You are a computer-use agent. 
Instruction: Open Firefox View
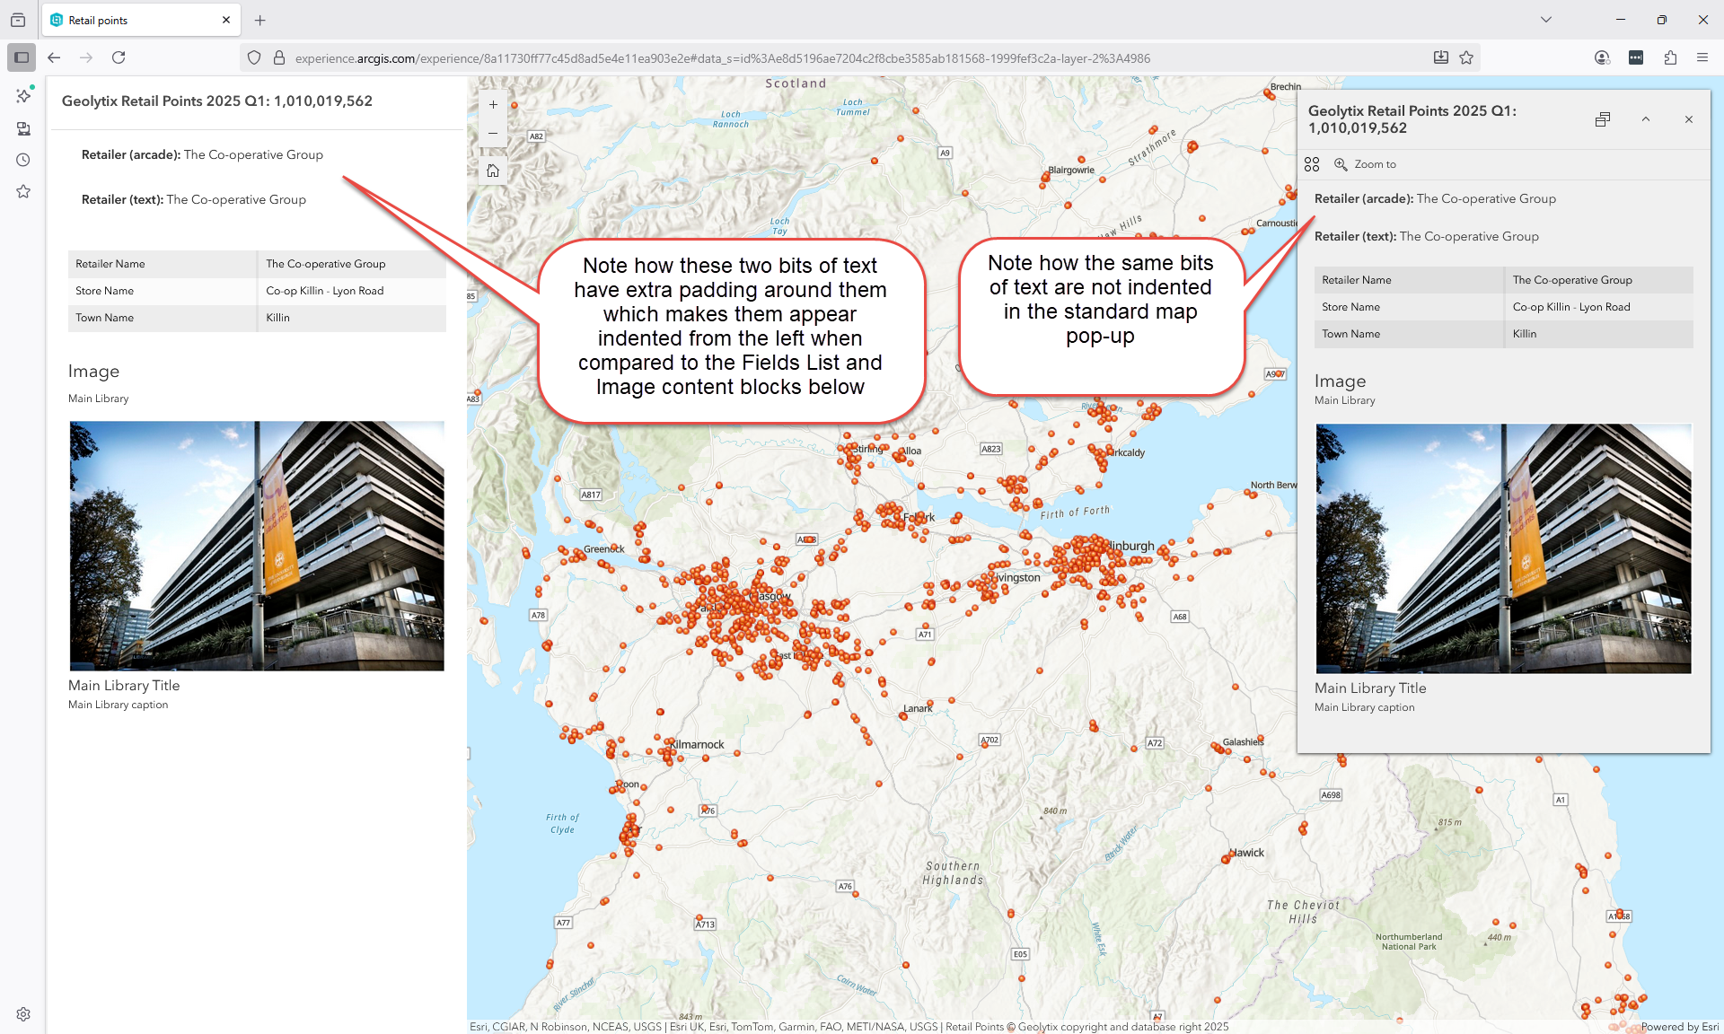coord(18,20)
